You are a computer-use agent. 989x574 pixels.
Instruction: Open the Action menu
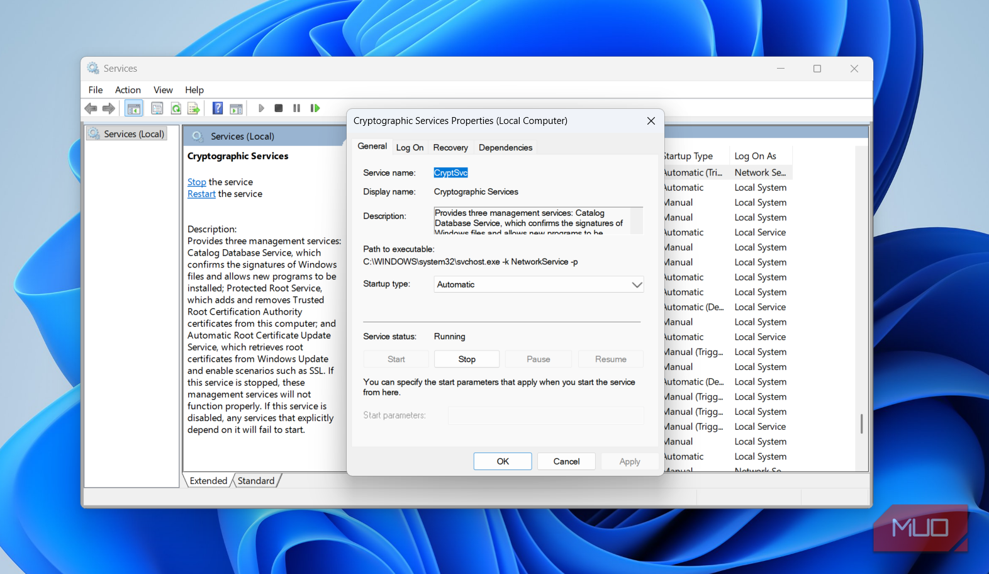pyautogui.click(x=128, y=90)
